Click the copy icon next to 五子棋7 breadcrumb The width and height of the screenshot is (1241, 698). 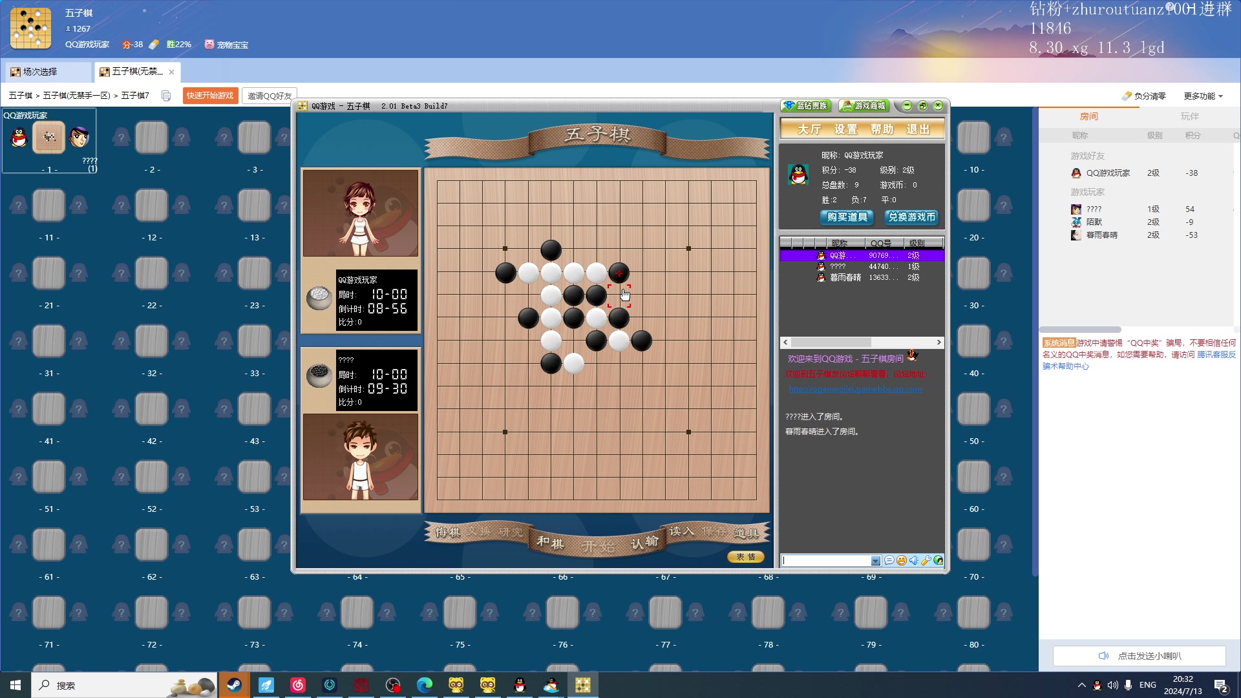coord(166,96)
